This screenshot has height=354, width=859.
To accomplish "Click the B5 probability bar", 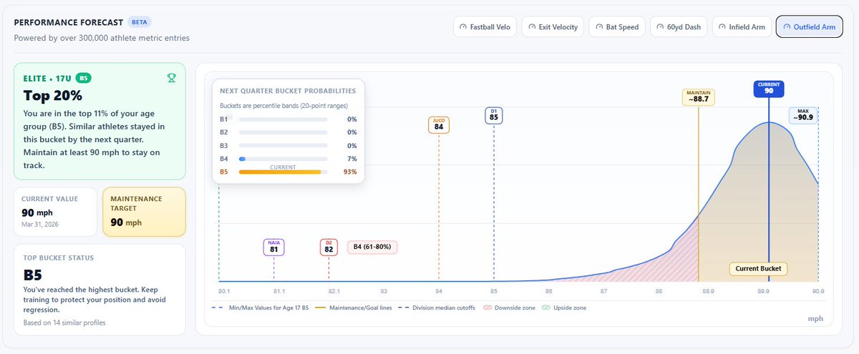I will [x=283, y=172].
